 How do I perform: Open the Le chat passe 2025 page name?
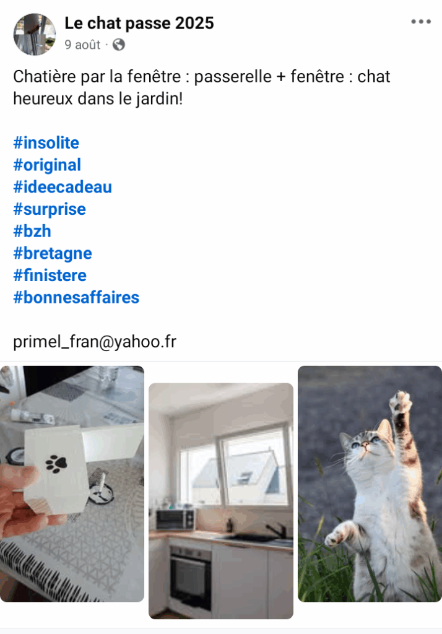pos(139,23)
